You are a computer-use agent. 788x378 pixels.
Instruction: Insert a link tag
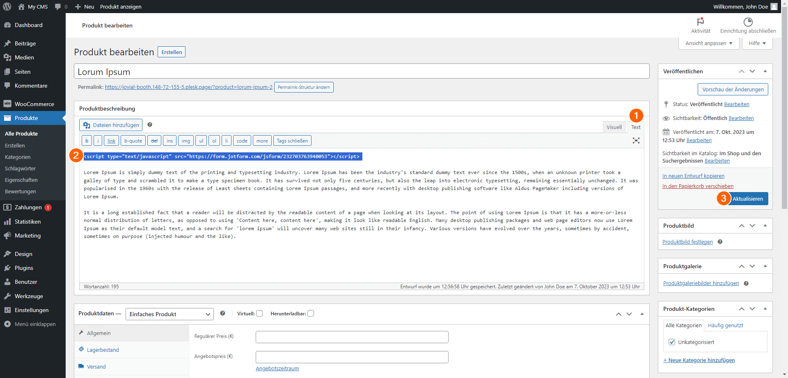pos(111,140)
